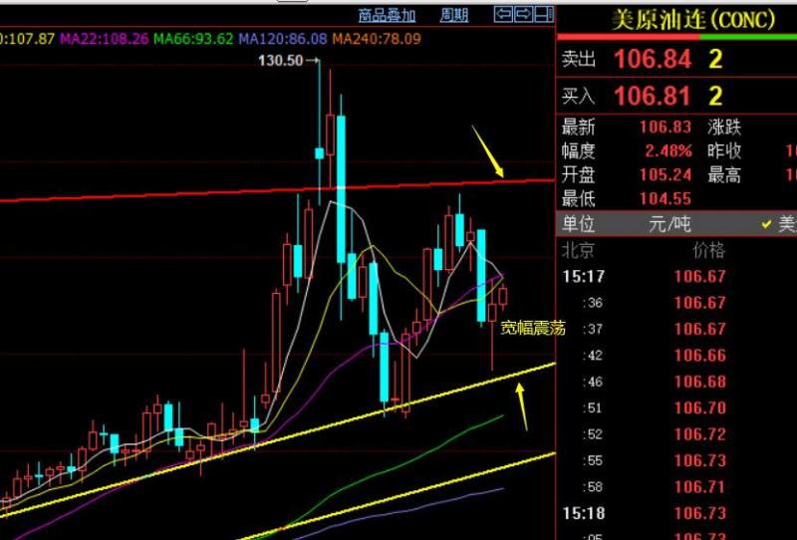Click the 开盘 value 105.24
Image resolution: width=797 pixels, height=540 pixels.
click(x=665, y=175)
